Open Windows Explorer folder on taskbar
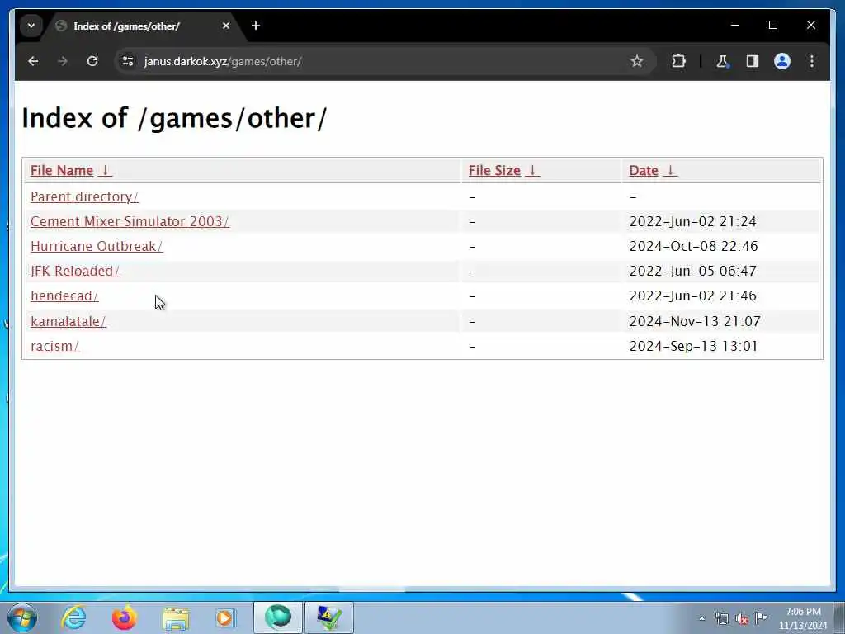 (176, 617)
